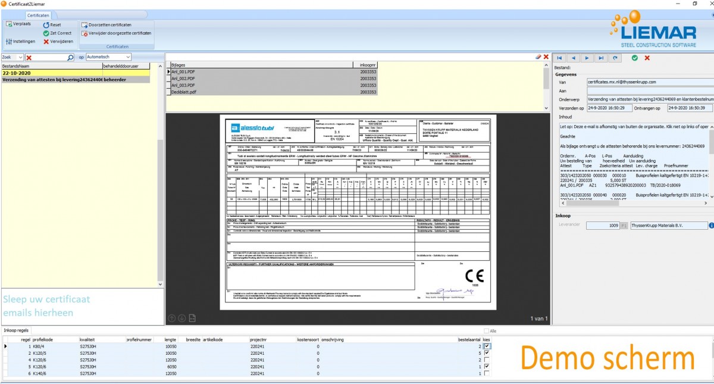This screenshot has width=714, height=384.
Task: Go to first record navigation arrow
Action: [560, 58]
